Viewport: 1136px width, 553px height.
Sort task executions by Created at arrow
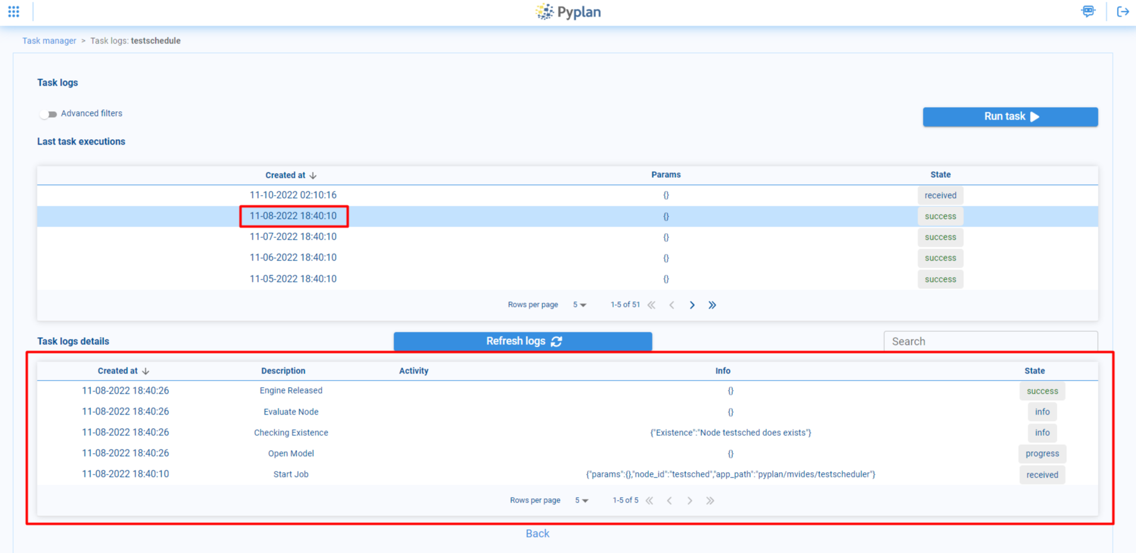(313, 175)
